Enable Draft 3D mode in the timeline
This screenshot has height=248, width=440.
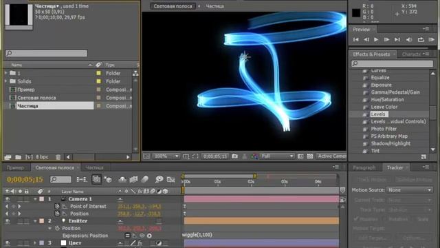108,179
